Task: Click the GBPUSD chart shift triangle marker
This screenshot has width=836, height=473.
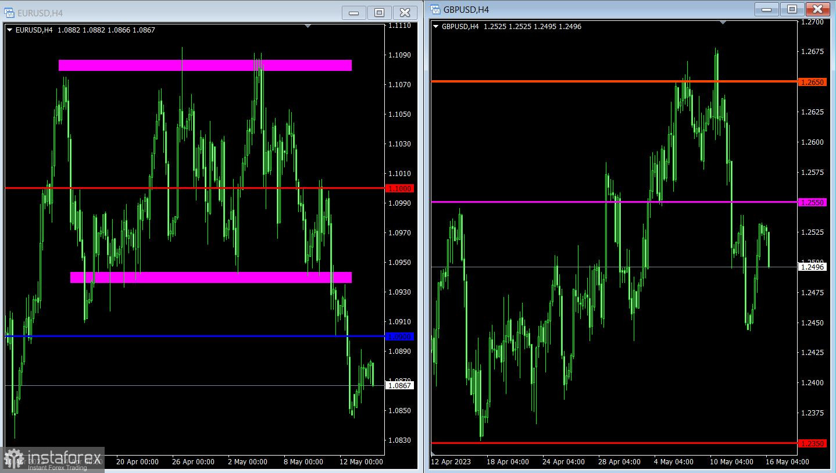Action: point(723,23)
